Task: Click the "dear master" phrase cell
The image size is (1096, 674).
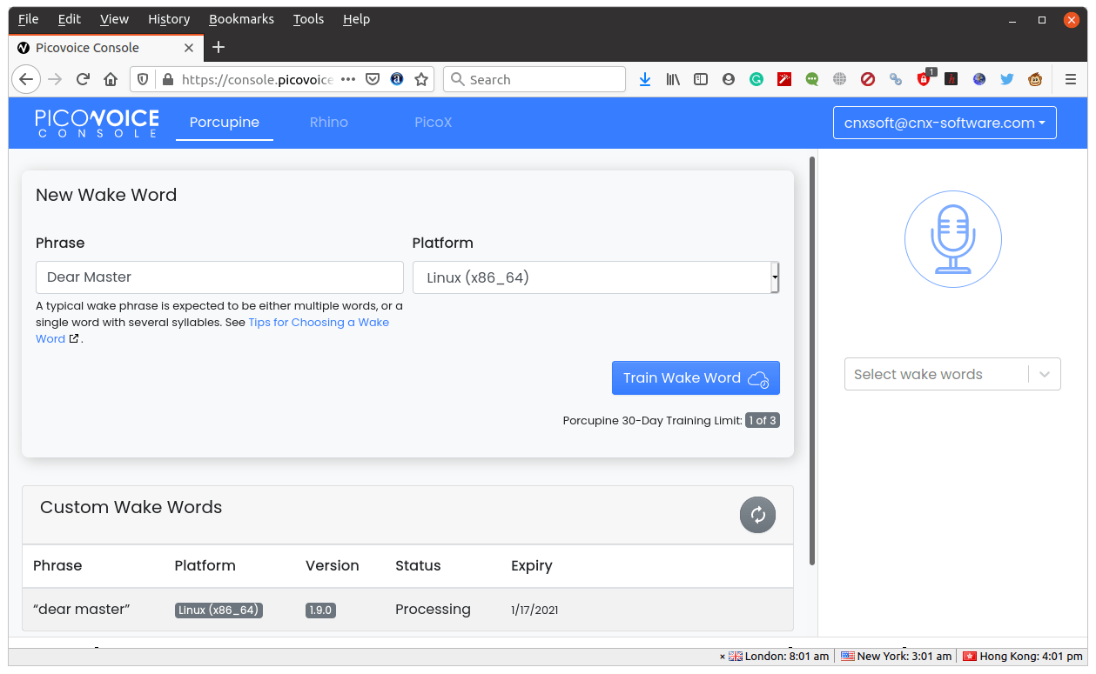Action: [x=82, y=609]
